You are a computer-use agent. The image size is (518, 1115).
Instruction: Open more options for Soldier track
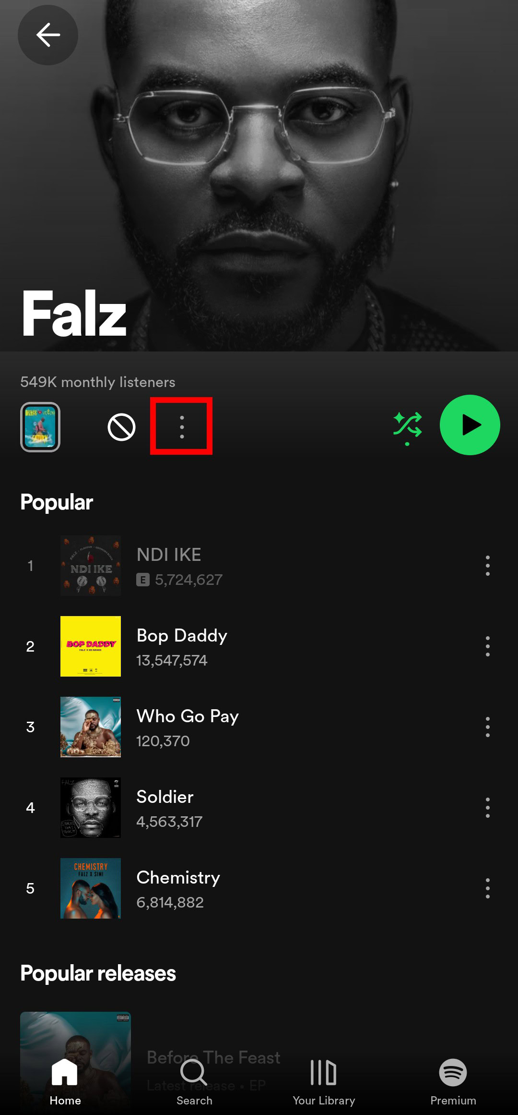(487, 808)
